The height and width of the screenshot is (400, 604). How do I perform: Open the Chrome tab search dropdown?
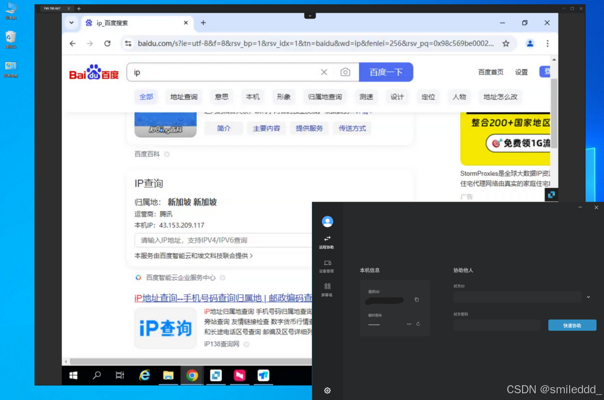pos(72,23)
